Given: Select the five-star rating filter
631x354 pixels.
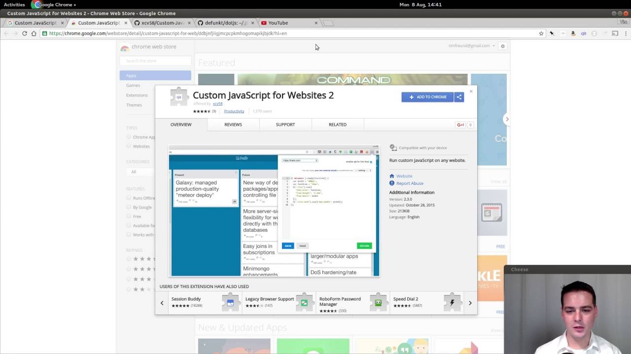Looking at the screenshot, I should 129,259.
